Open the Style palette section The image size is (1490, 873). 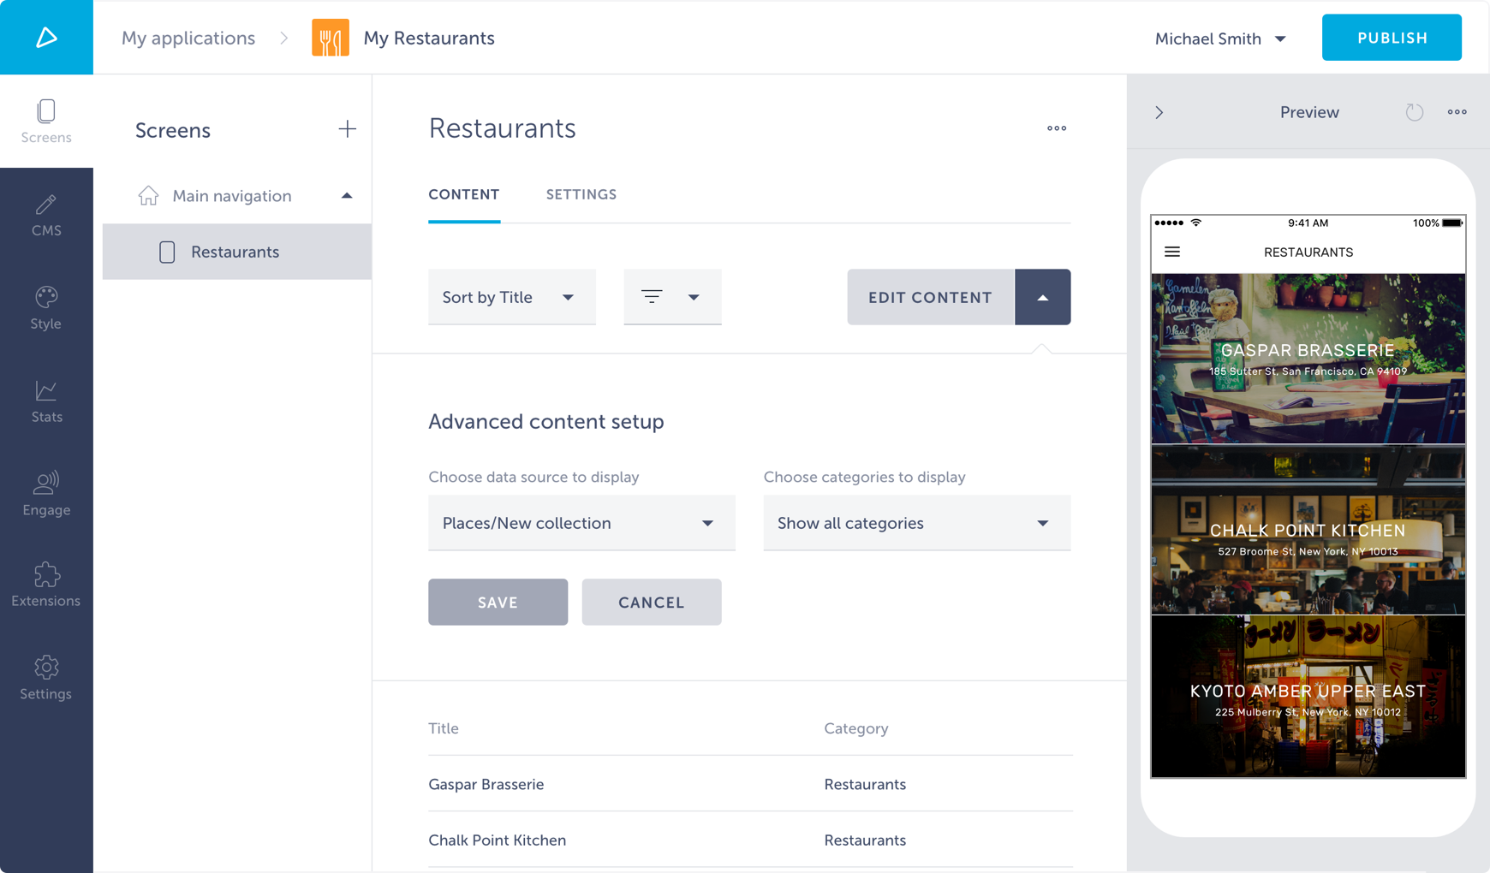click(x=46, y=308)
